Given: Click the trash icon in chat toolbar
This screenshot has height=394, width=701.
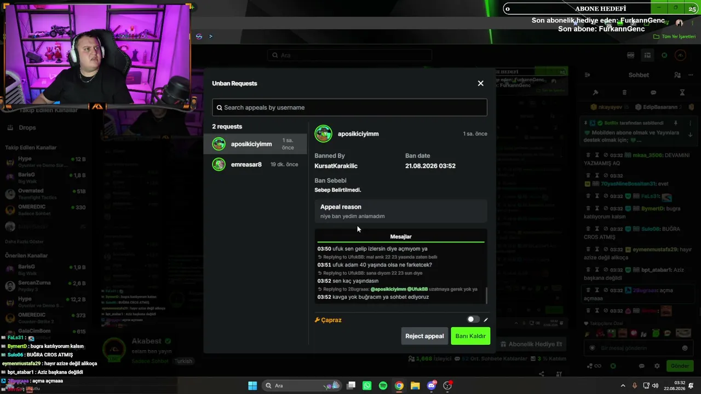Looking at the screenshot, I should pyautogui.click(x=624, y=92).
